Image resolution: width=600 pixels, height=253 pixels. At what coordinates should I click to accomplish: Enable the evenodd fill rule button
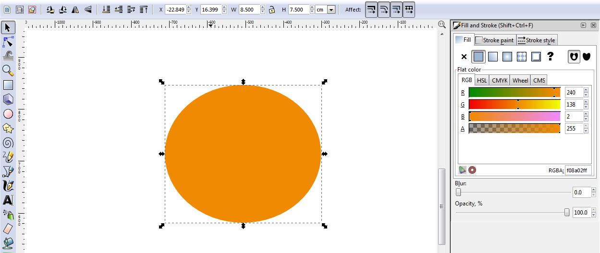[574, 57]
